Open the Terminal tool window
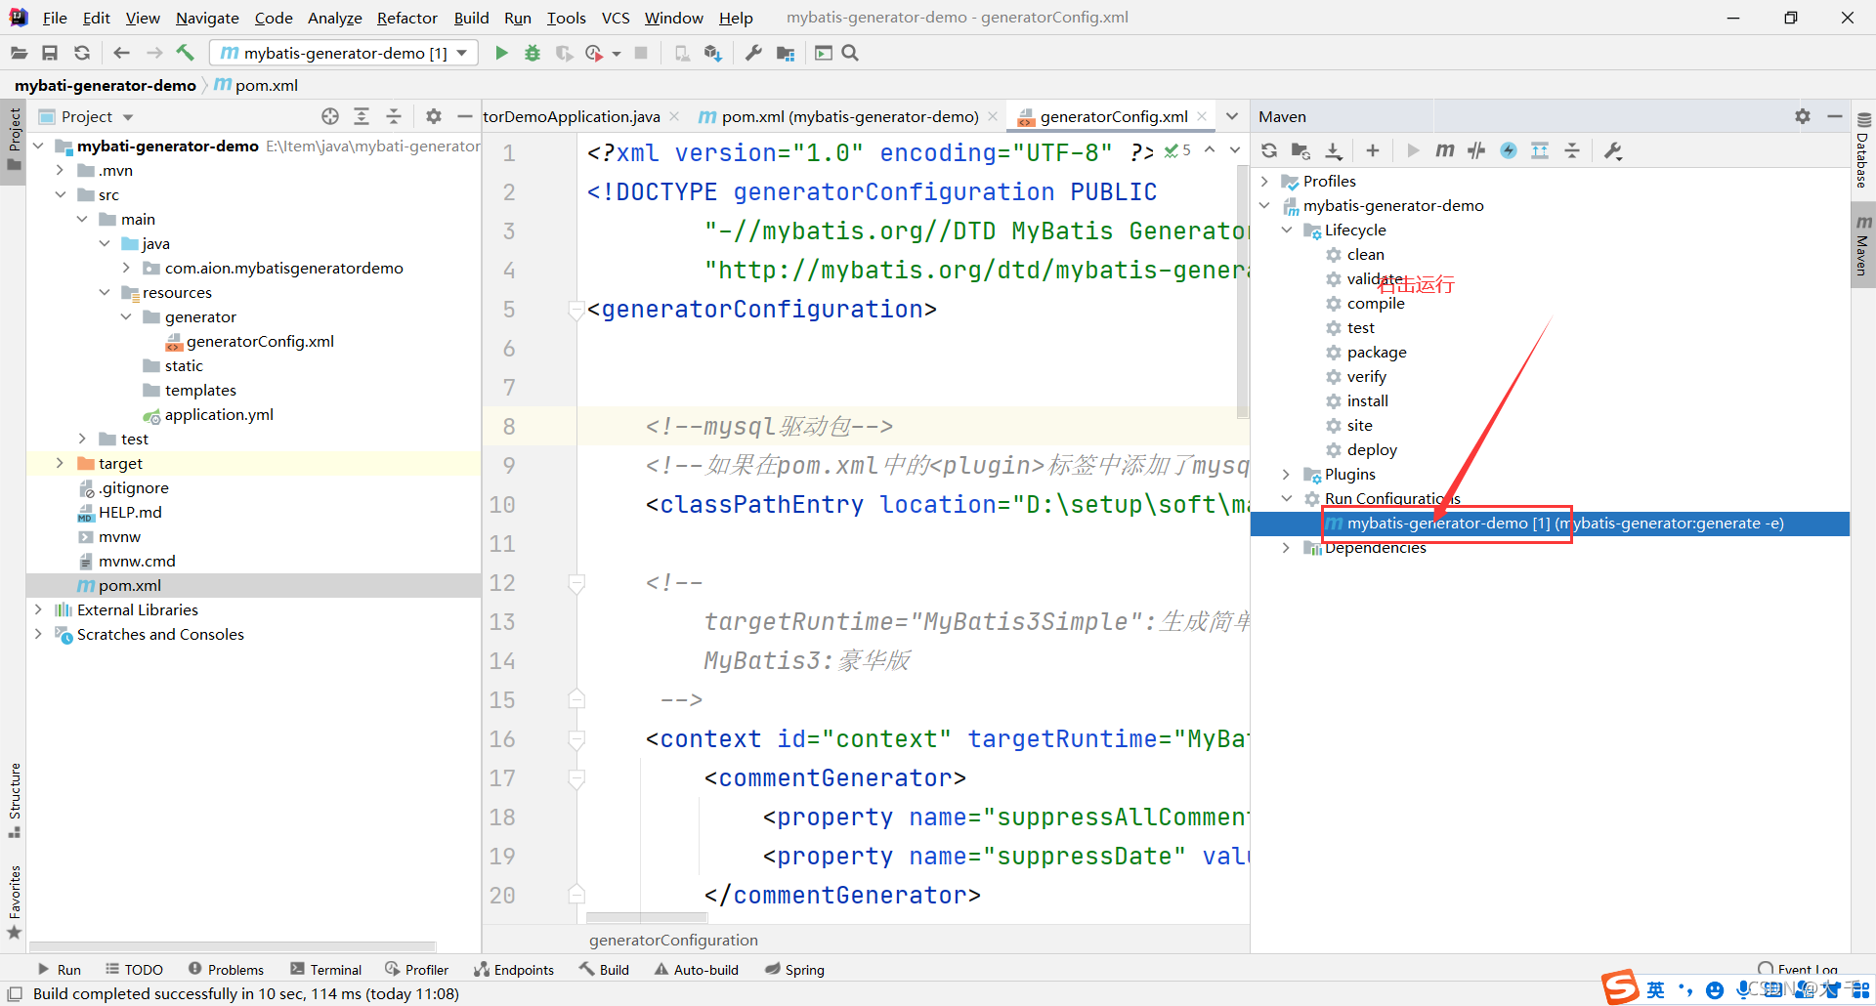Viewport: 1876px width, 1006px height. point(326,969)
